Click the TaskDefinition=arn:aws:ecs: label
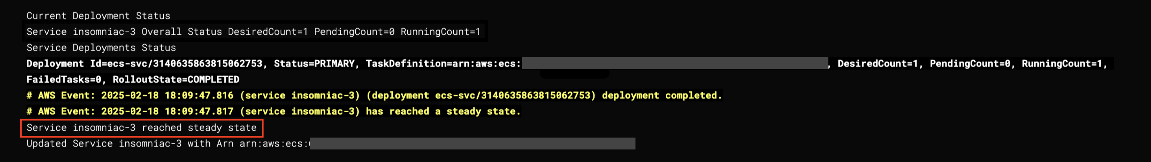 (443, 64)
